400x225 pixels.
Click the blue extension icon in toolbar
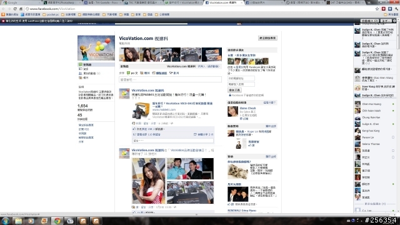coord(390,9)
